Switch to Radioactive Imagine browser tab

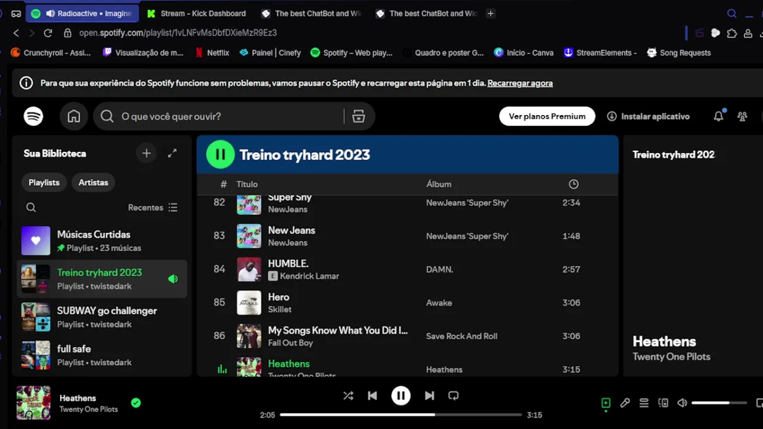click(82, 13)
